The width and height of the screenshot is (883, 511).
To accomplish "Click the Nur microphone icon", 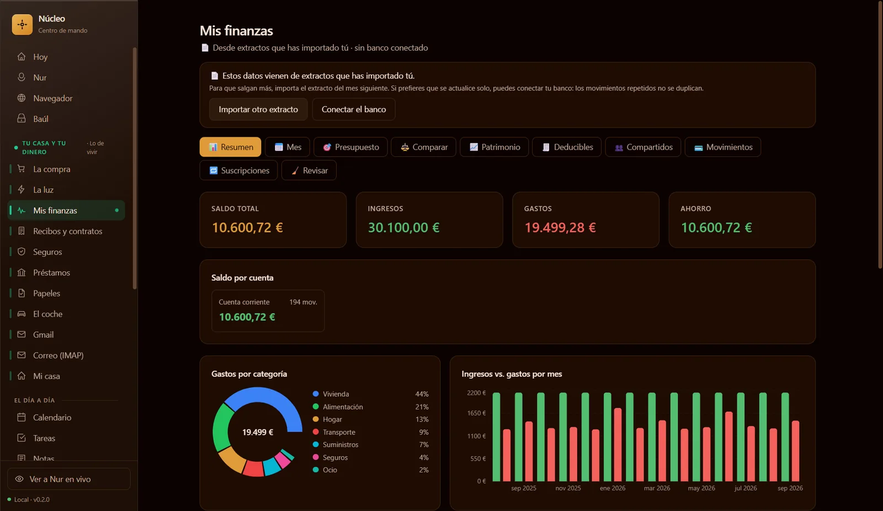I will click(x=22, y=77).
